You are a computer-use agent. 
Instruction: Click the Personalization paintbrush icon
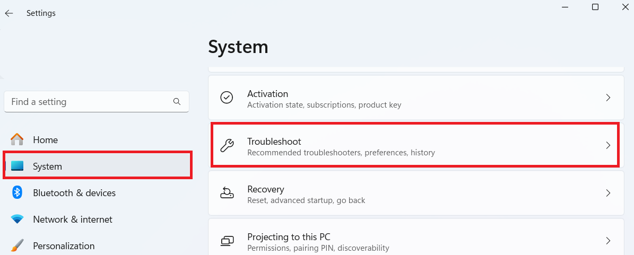[x=18, y=245]
